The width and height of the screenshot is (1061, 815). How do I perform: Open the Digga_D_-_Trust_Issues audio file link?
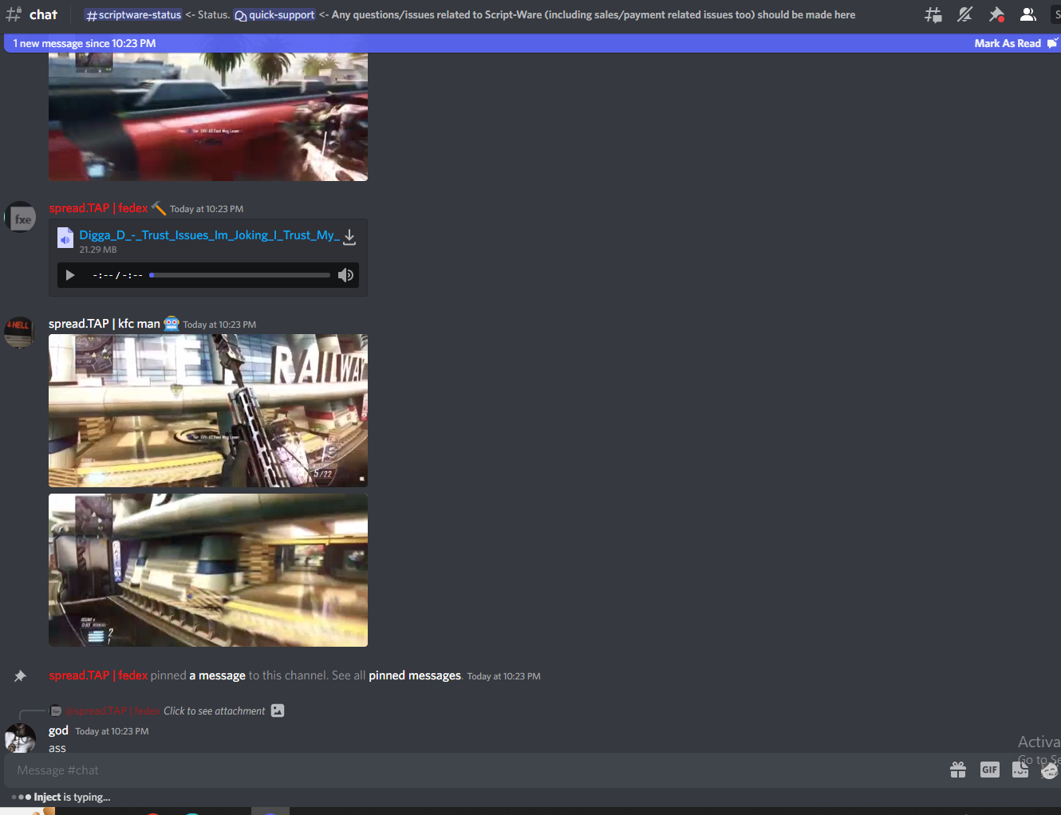[x=209, y=235]
